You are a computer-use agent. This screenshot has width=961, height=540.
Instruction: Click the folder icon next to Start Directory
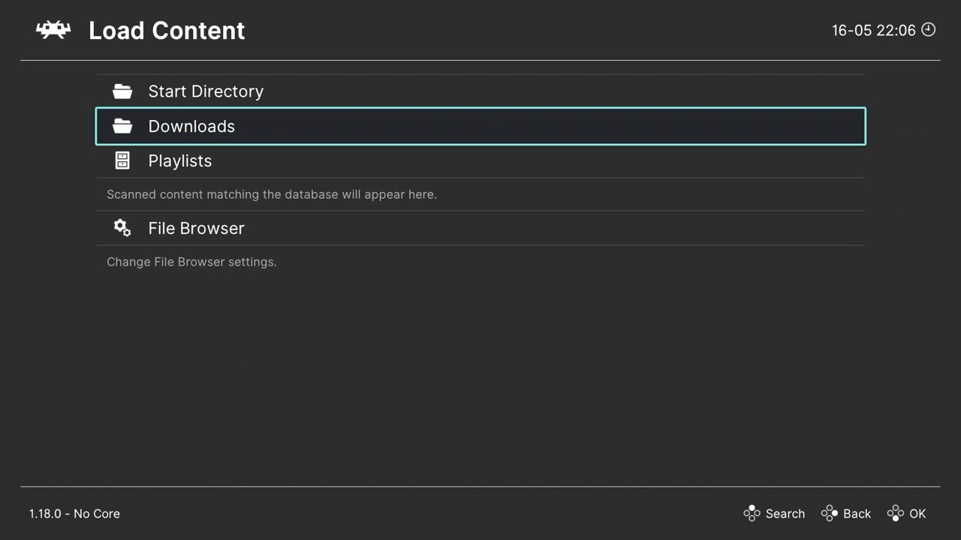122,91
